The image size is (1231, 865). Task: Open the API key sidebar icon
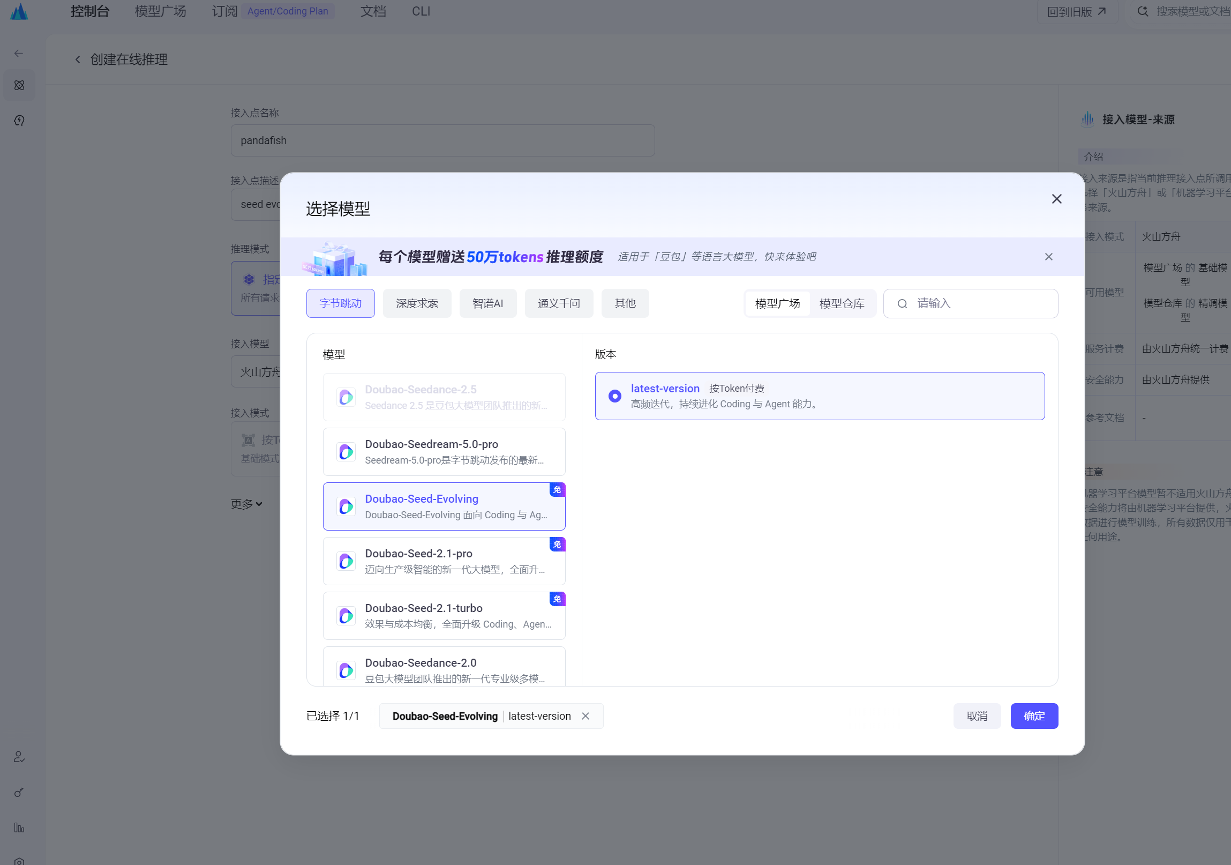(x=19, y=792)
